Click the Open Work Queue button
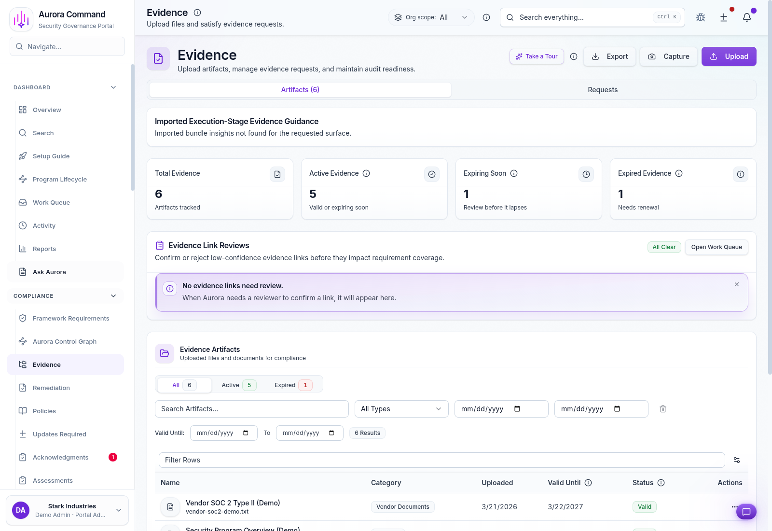 716,247
